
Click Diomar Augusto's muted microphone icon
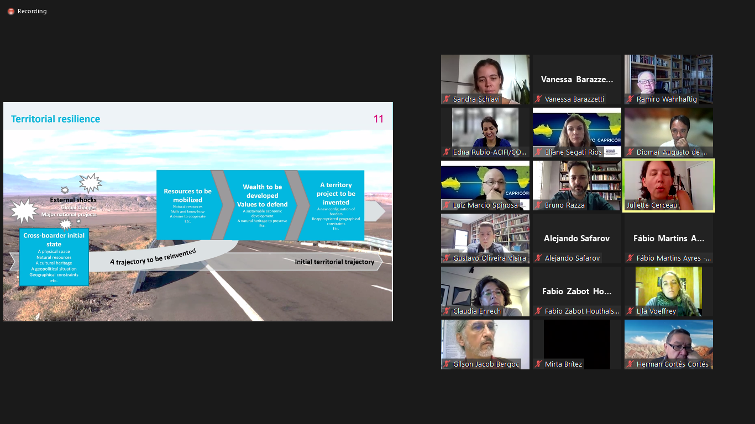pos(630,152)
